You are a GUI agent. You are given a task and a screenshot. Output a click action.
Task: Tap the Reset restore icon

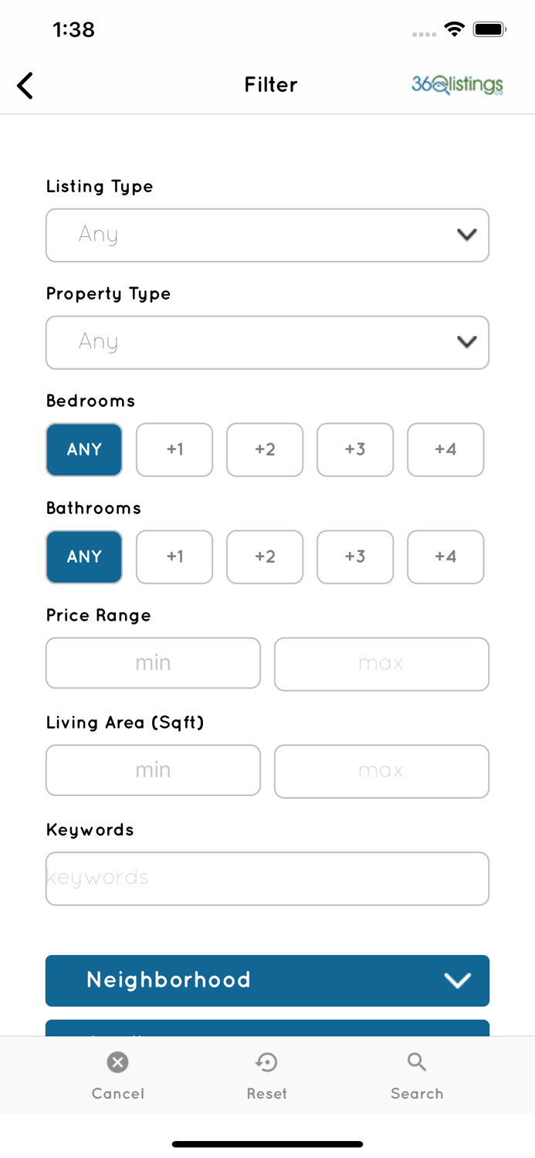tap(266, 1062)
